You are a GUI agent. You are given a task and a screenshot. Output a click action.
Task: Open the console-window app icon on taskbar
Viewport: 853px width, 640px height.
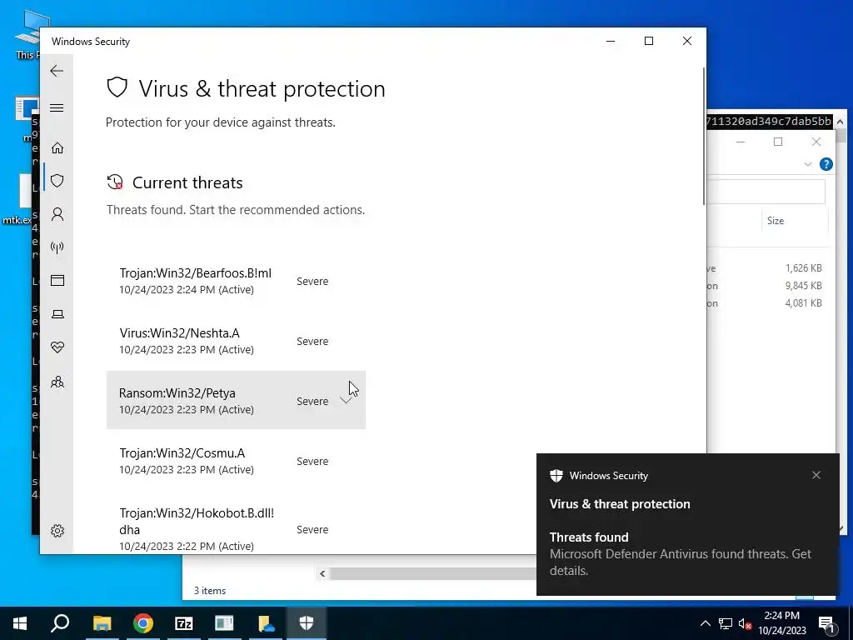[224, 623]
